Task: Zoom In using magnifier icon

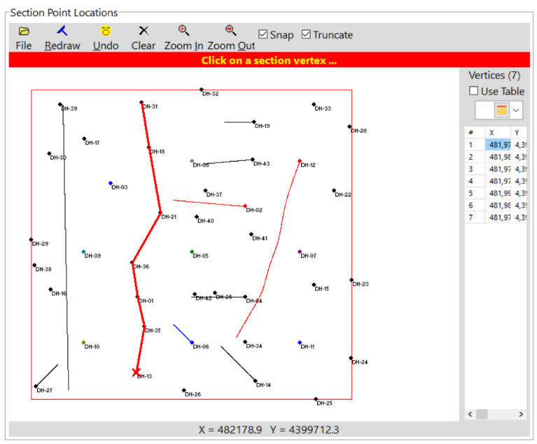Action: [x=184, y=31]
